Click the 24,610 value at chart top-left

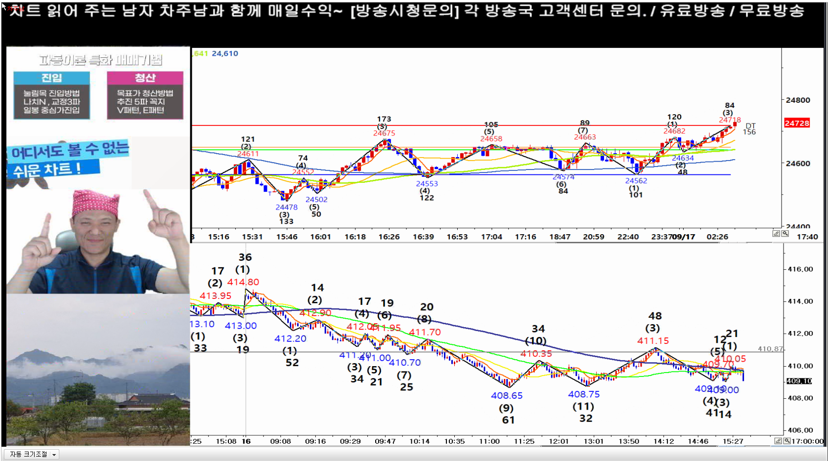click(224, 53)
